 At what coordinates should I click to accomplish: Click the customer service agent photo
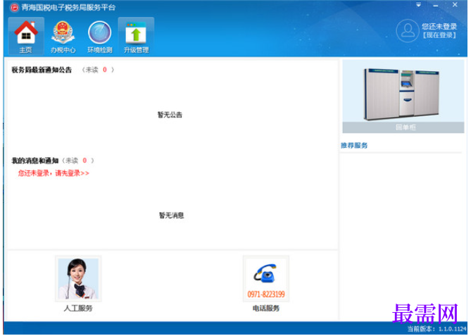78,279
